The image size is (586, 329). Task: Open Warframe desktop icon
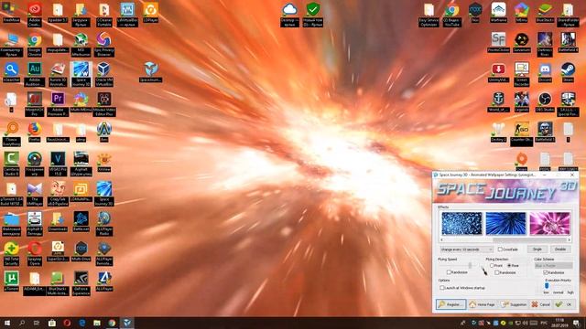point(498,12)
